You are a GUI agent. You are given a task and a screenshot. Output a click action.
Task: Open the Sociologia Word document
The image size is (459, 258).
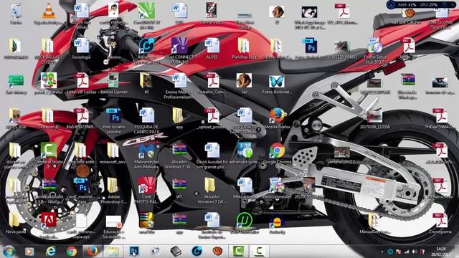(x=81, y=46)
